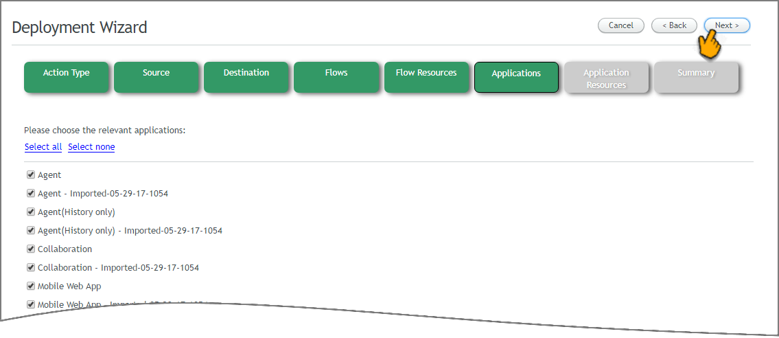Click the 'Mobile Web App' label text

(69, 286)
